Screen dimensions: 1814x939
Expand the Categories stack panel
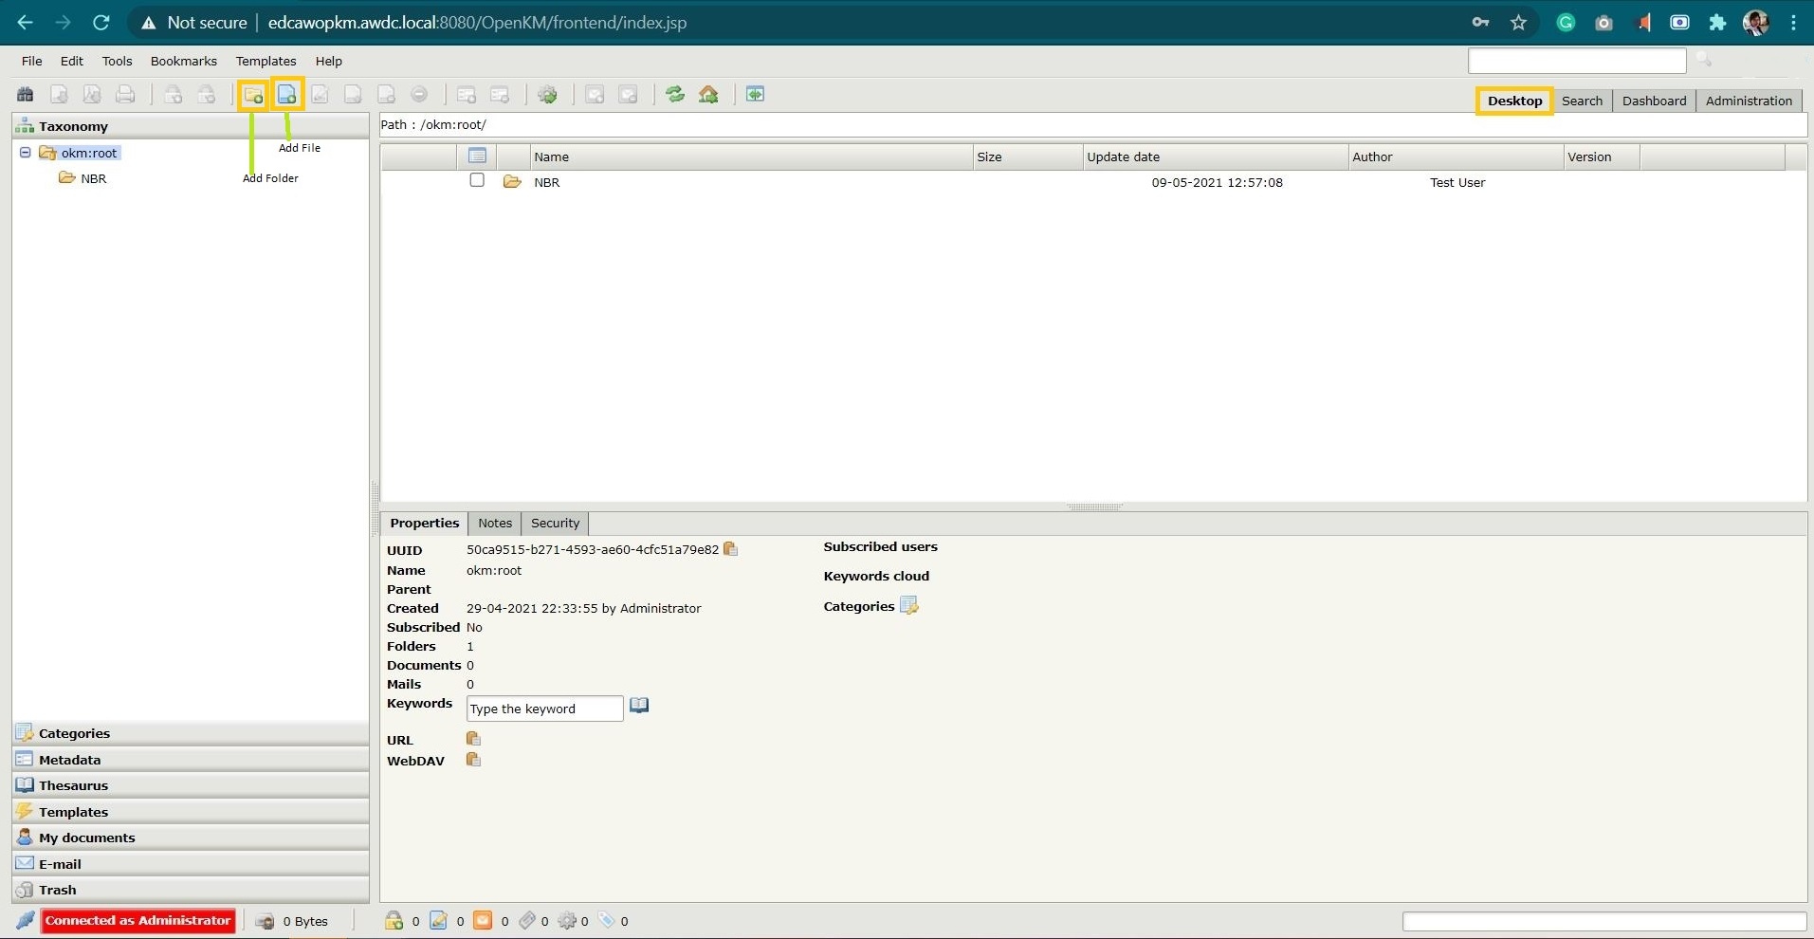[x=191, y=733]
